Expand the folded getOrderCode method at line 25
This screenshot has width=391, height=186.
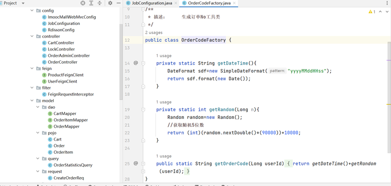click(x=143, y=163)
